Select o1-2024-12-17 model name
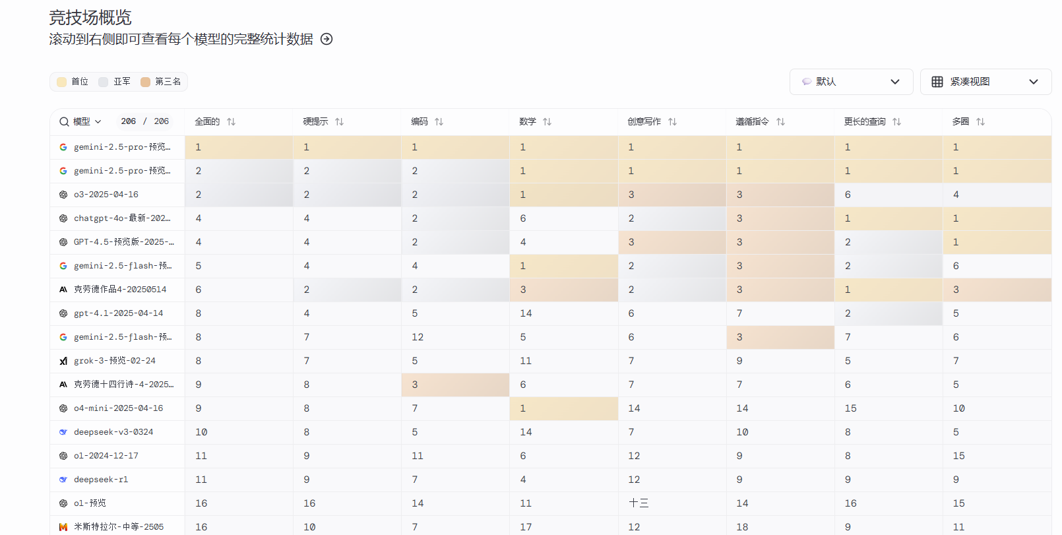The height and width of the screenshot is (535, 1062). tap(106, 456)
